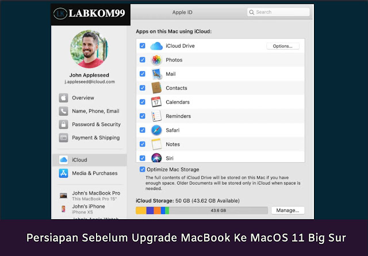Click the App Store icon beside Media & Purchases
Image resolution: width=368 pixels, height=256 pixels.
(x=63, y=173)
